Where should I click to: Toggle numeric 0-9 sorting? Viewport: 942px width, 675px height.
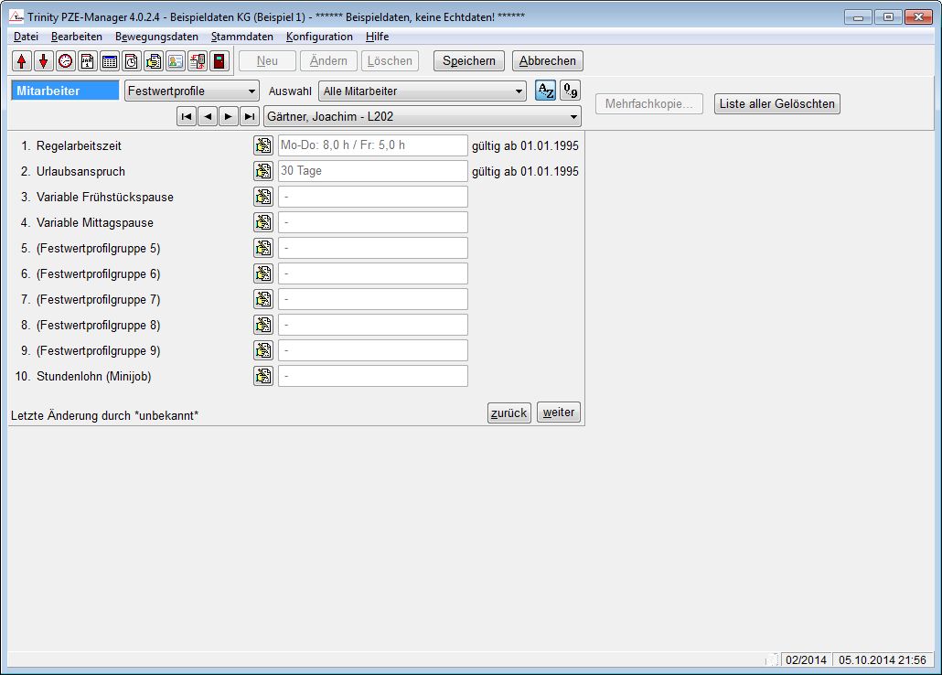point(570,91)
